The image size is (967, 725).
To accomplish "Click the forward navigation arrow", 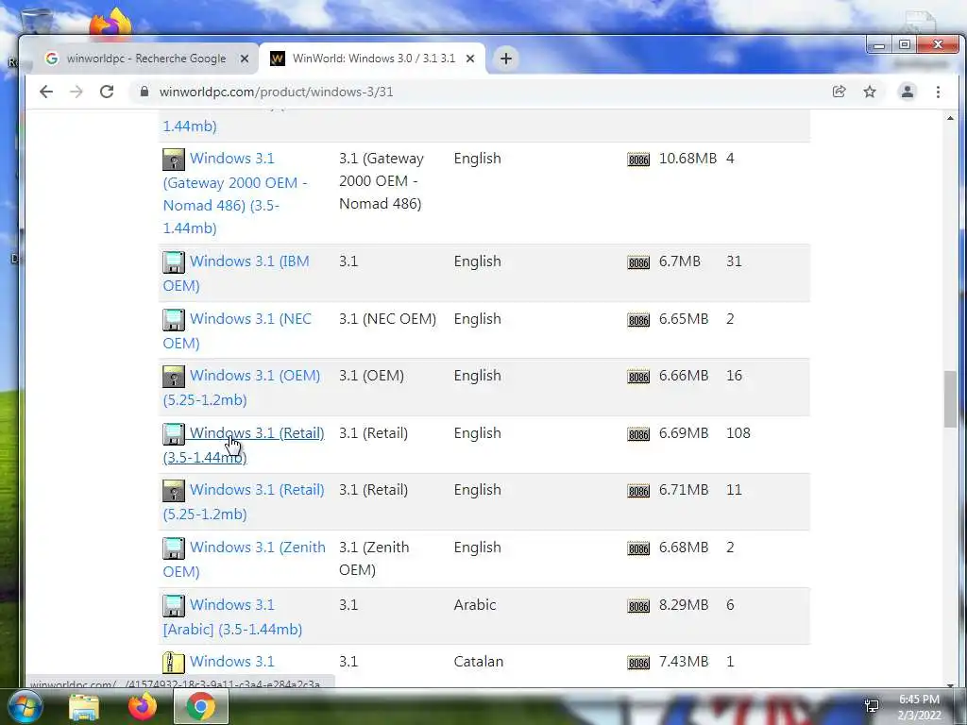I will pos(76,92).
